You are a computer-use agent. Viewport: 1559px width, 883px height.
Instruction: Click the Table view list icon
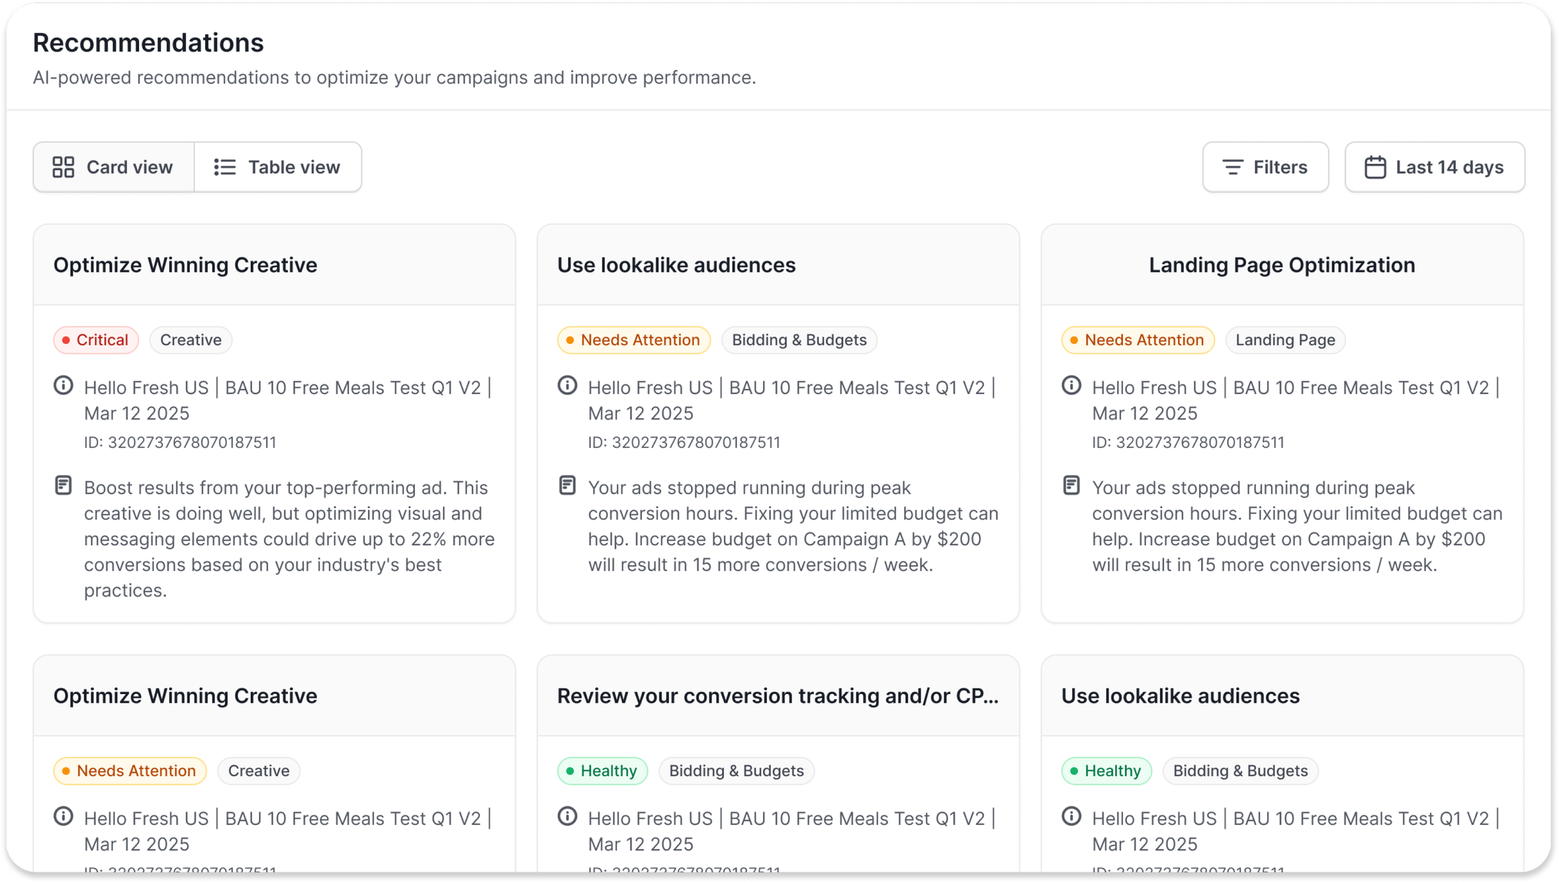coord(224,167)
